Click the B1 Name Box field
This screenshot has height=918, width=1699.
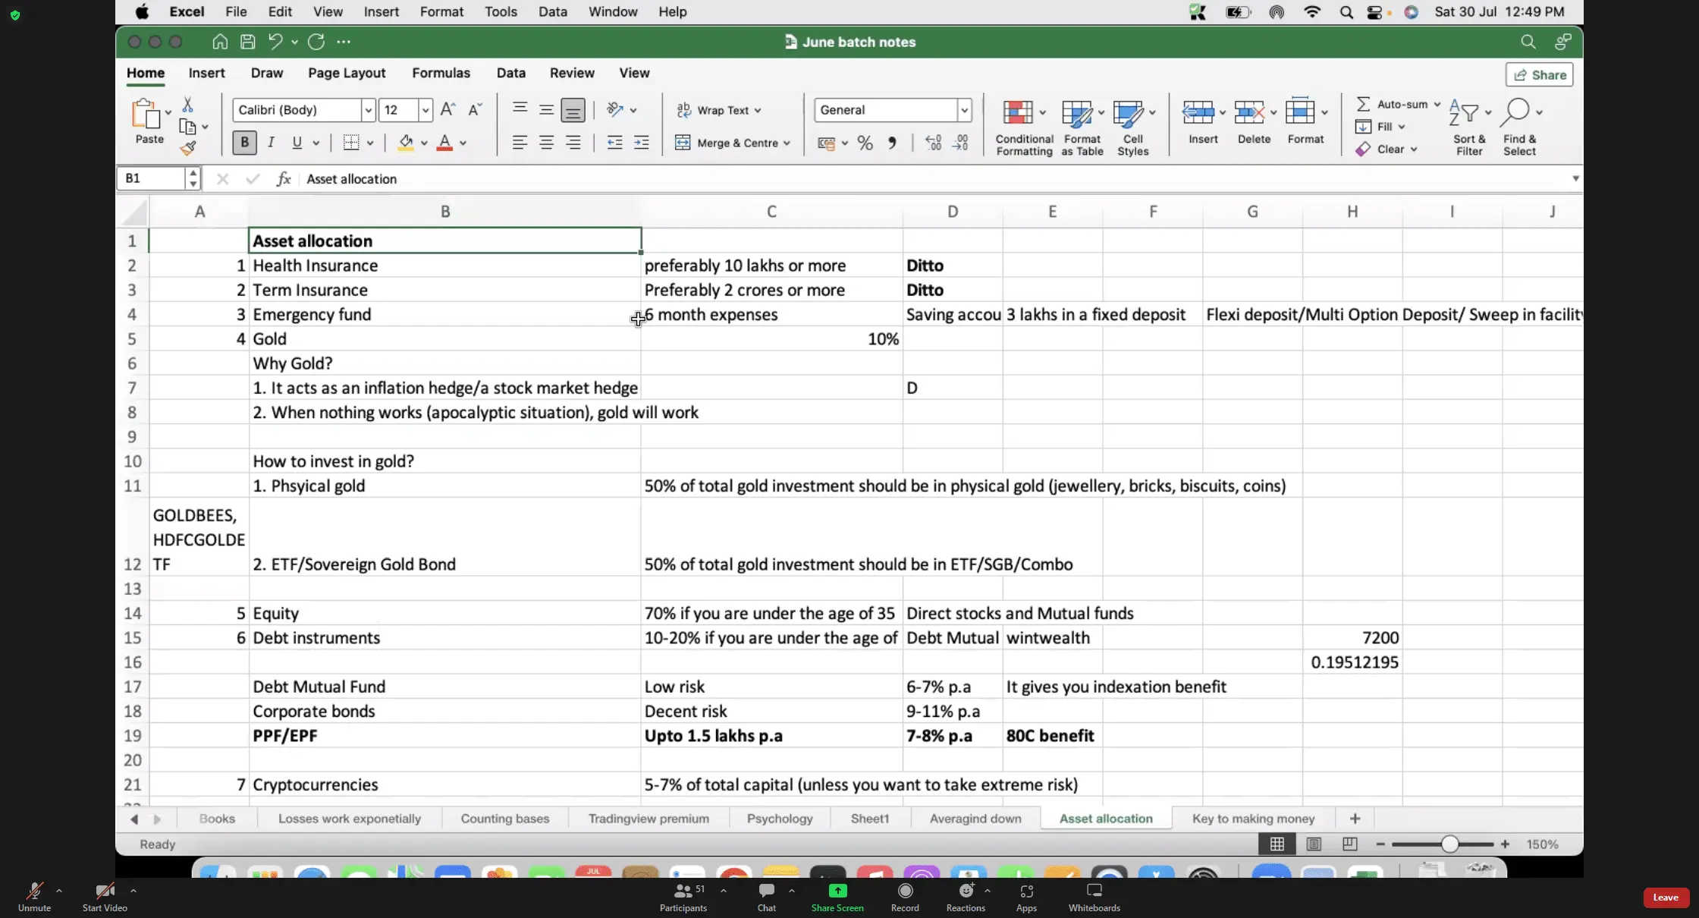[x=152, y=178]
